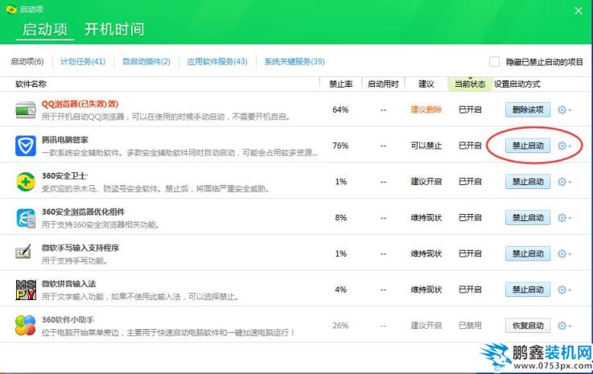This screenshot has width=593, height=374.
Task: Click the 设置启动方式 column header
Action: click(x=517, y=84)
